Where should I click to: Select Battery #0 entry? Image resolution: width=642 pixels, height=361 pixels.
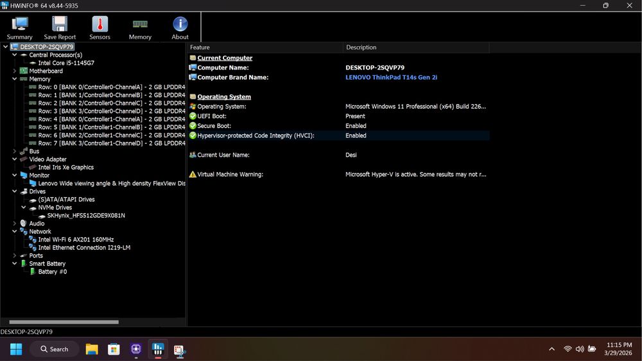click(x=53, y=272)
